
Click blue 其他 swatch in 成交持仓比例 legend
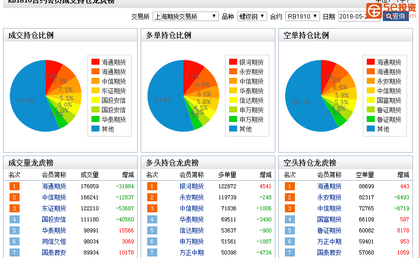pyautogui.click(x=95, y=128)
